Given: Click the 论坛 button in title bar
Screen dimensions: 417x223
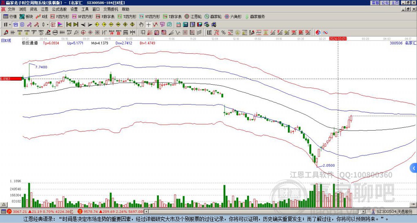Looking at the screenshot, I should (385, 3).
